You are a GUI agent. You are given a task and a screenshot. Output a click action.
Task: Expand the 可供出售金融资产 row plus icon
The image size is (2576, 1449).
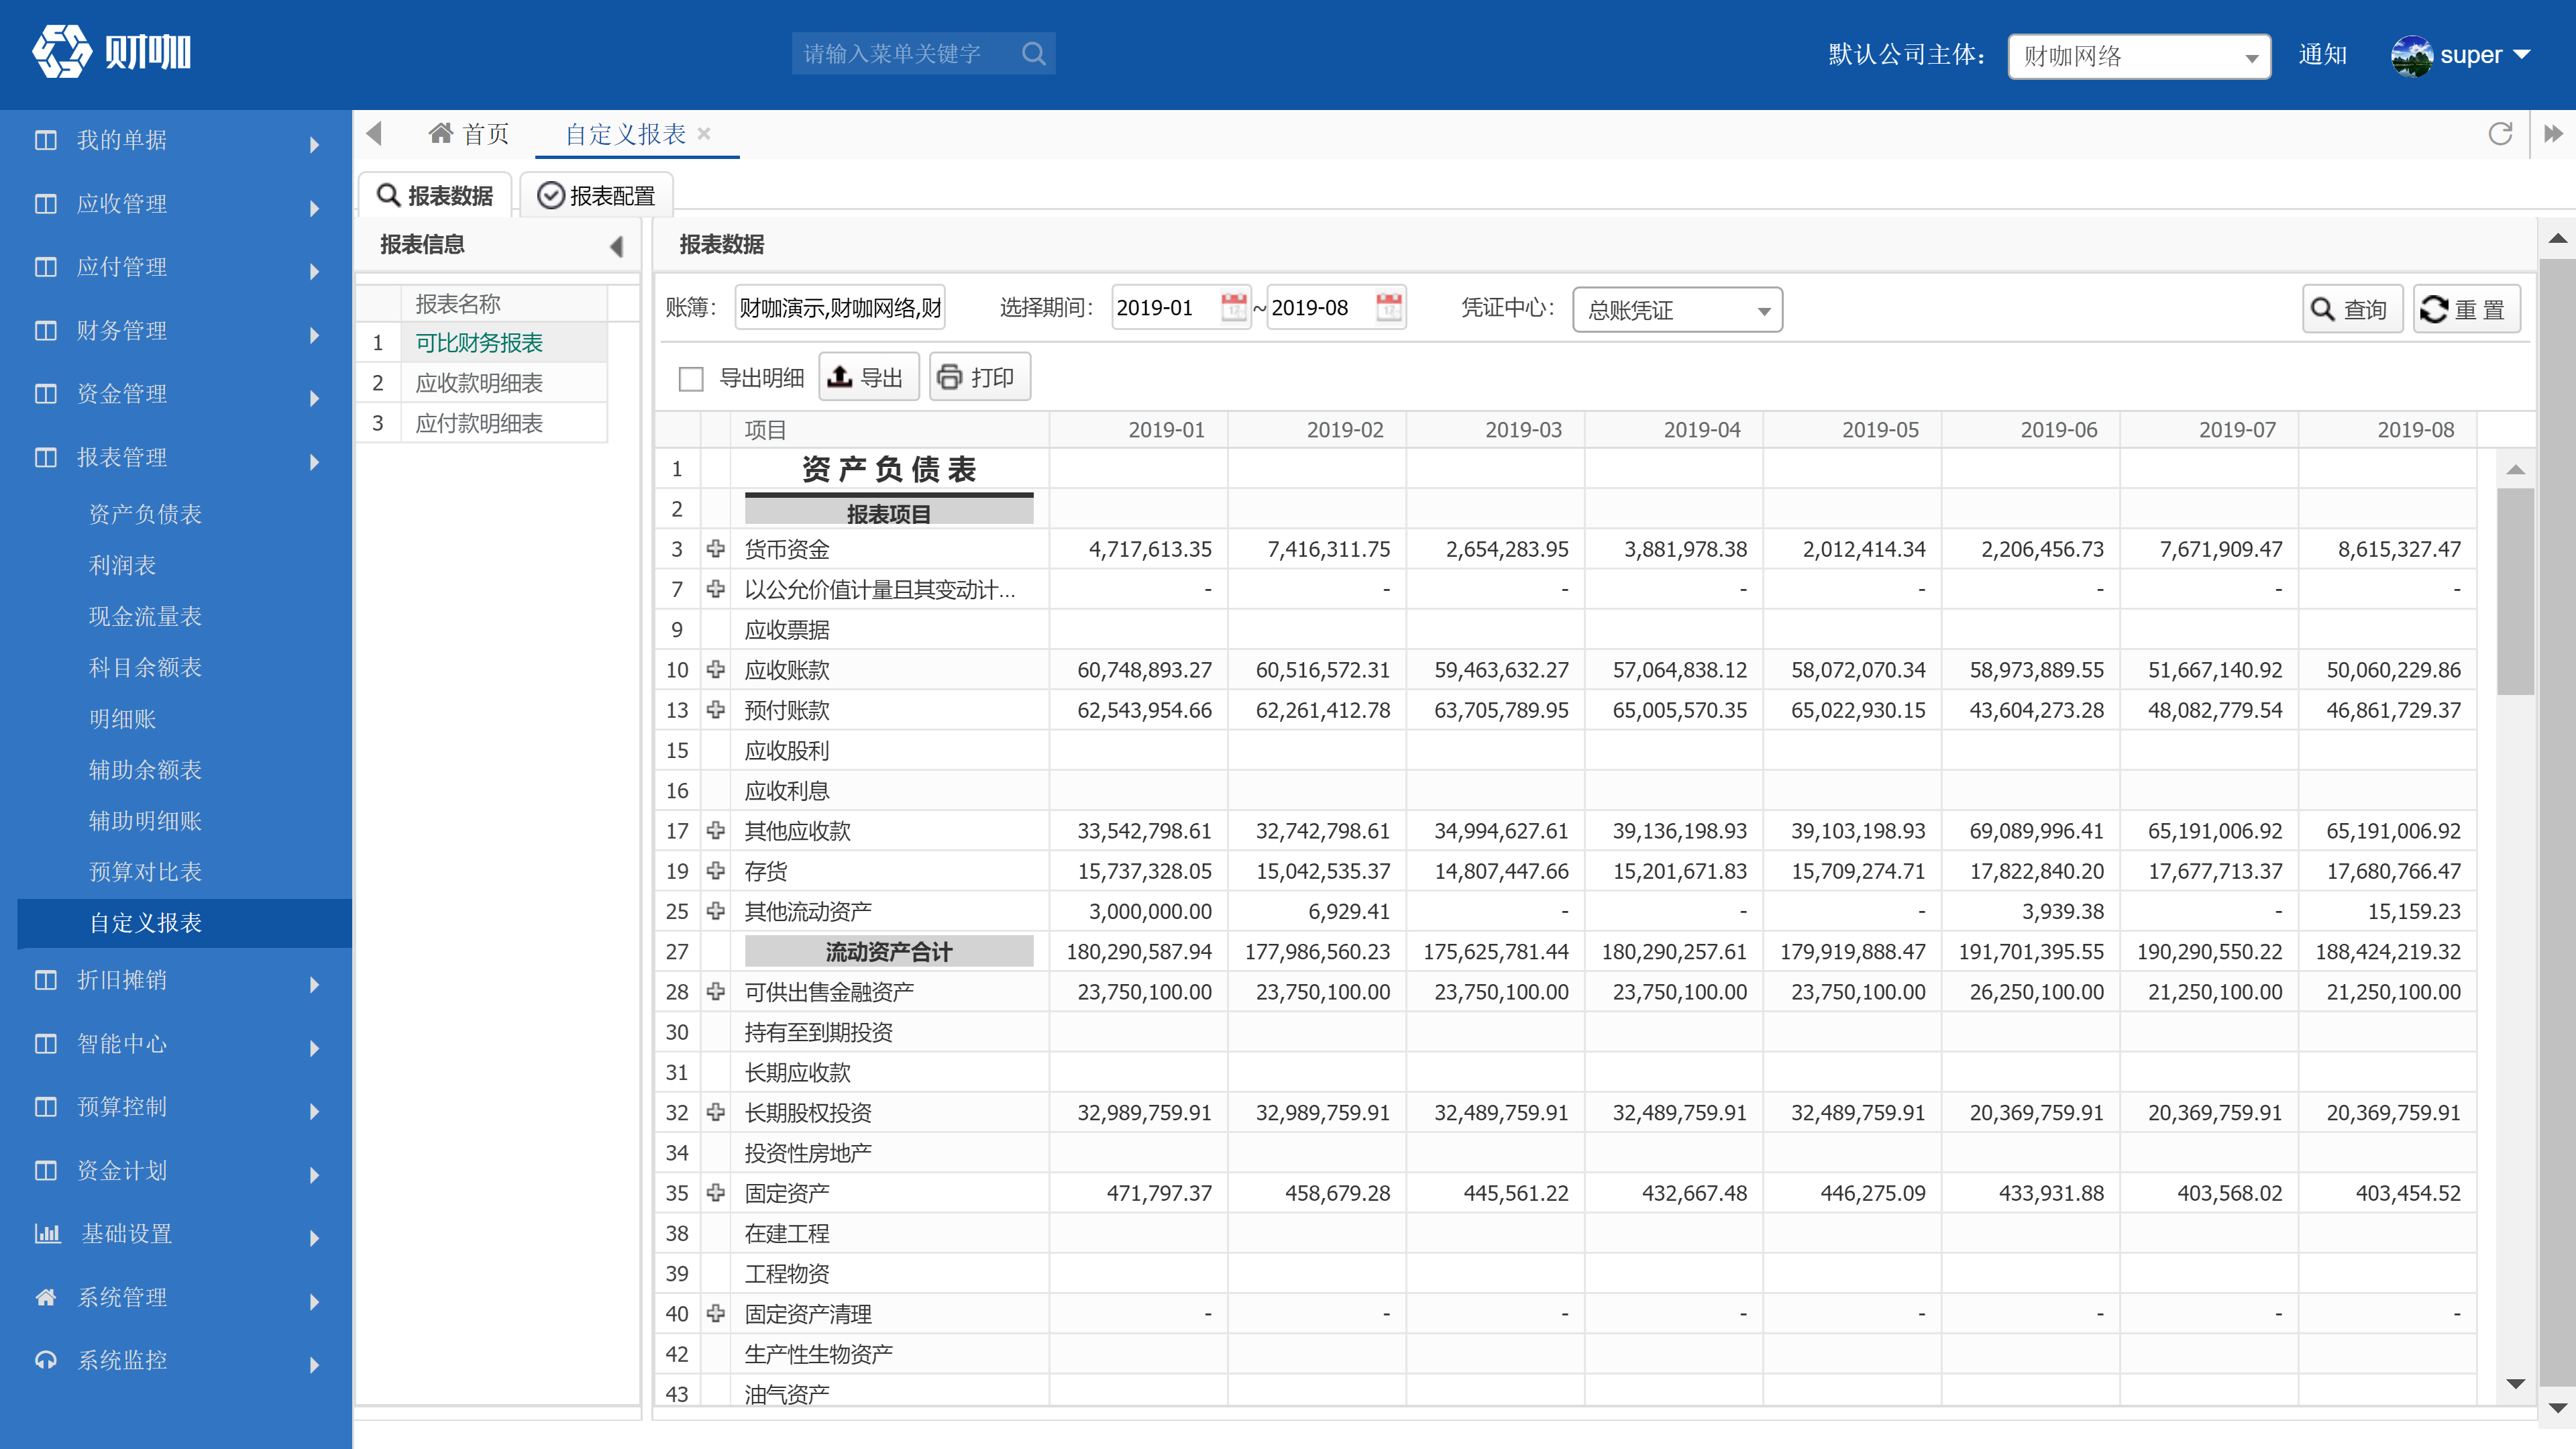716,991
